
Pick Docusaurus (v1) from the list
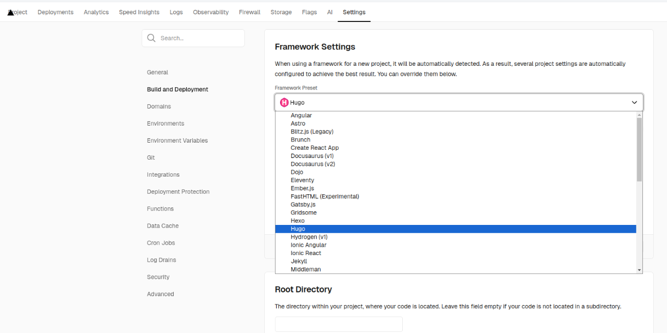(x=455, y=156)
